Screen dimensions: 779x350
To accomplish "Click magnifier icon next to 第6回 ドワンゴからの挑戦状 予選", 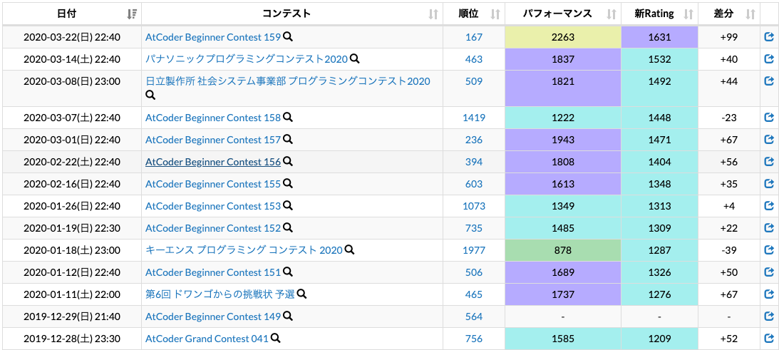I will 301,294.
